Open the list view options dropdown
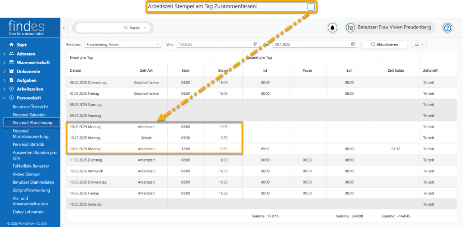This screenshot has height=227, width=463. click(x=420, y=45)
